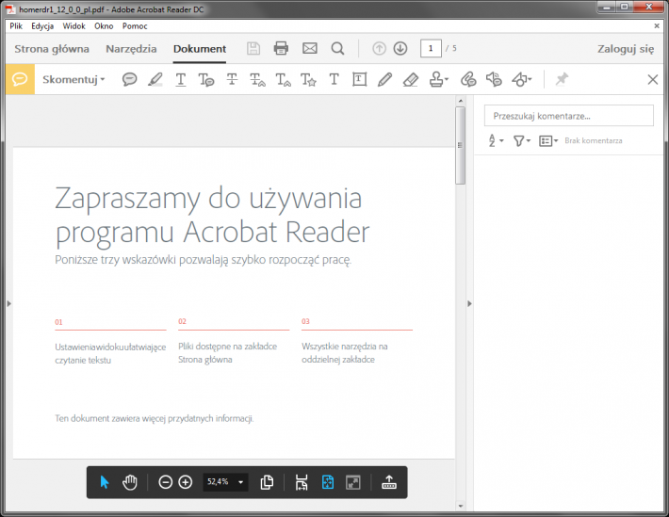Collapse the right comments pane arrow
Viewport: 669px width, 517px height.
coord(469,304)
